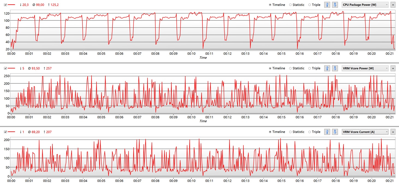Move VRM Vcore Current graph up
Image resolution: width=399 pixels, height=183 pixels.
(327, 132)
